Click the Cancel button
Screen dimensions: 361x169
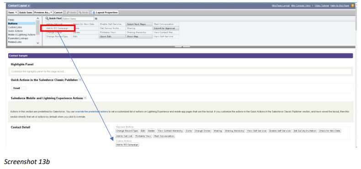[x=58, y=12]
